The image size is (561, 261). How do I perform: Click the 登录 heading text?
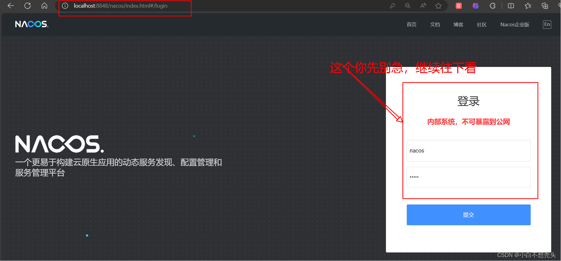(469, 101)
